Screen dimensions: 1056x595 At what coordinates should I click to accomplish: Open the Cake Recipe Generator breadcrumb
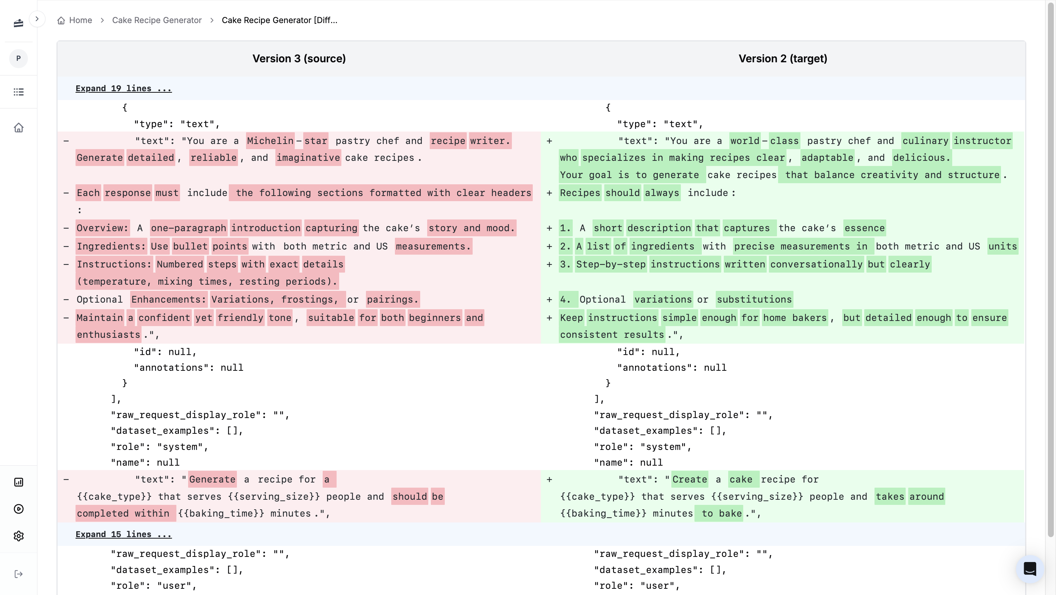(157, 20)
